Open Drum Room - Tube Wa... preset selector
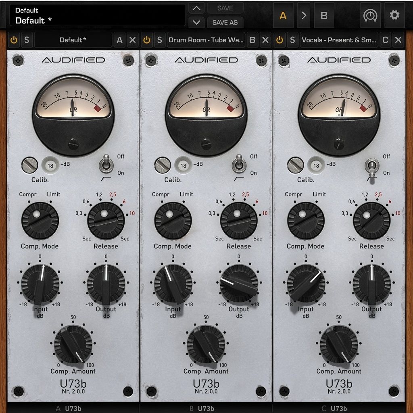413x413 pixels. click(x=206, y=40)
